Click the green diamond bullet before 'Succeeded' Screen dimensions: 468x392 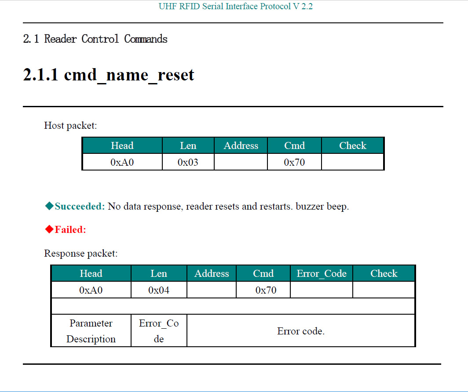[x=49, y=206]
